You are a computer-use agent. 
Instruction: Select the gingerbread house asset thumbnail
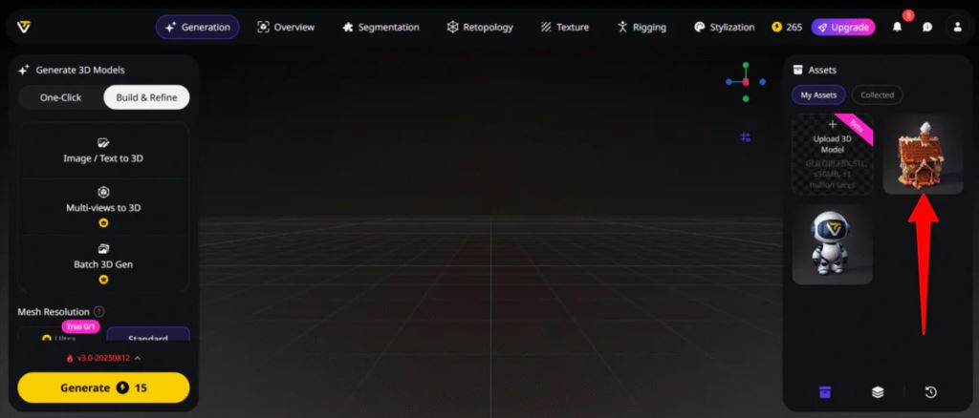click(x=923, y=155)
